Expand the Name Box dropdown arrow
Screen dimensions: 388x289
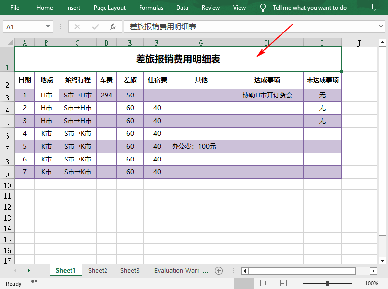pyautogui.click(x=48, y=27)
